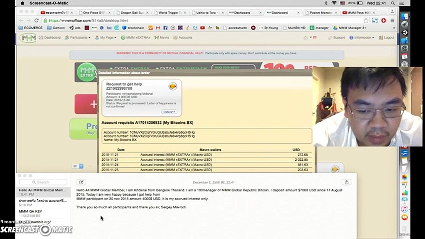Click the Support link in top navigation

[x=336, y=38]
